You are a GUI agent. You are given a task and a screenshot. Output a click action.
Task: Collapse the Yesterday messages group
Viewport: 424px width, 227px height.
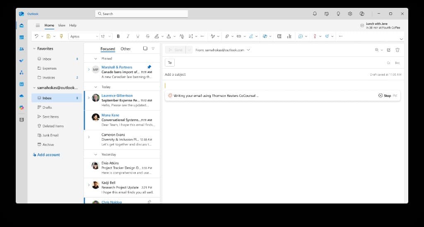[x=96, y=154]
